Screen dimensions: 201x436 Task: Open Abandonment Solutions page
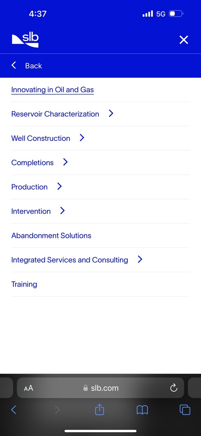pos(51,235)
